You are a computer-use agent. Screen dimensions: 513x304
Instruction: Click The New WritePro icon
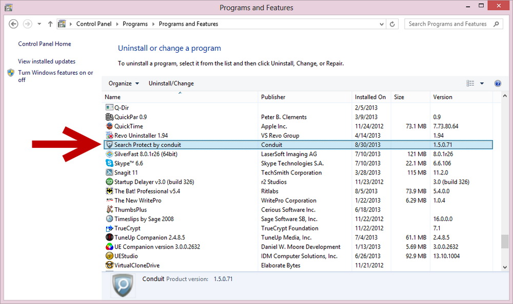[x=109, y=200]
